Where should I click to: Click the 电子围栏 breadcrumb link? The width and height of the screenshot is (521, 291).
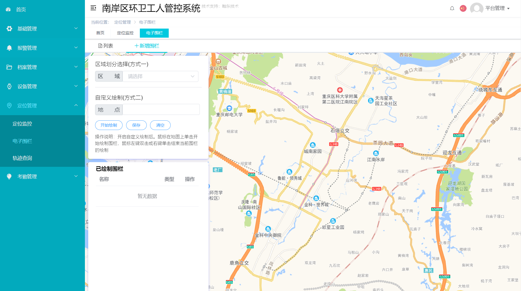coord(147,22)
